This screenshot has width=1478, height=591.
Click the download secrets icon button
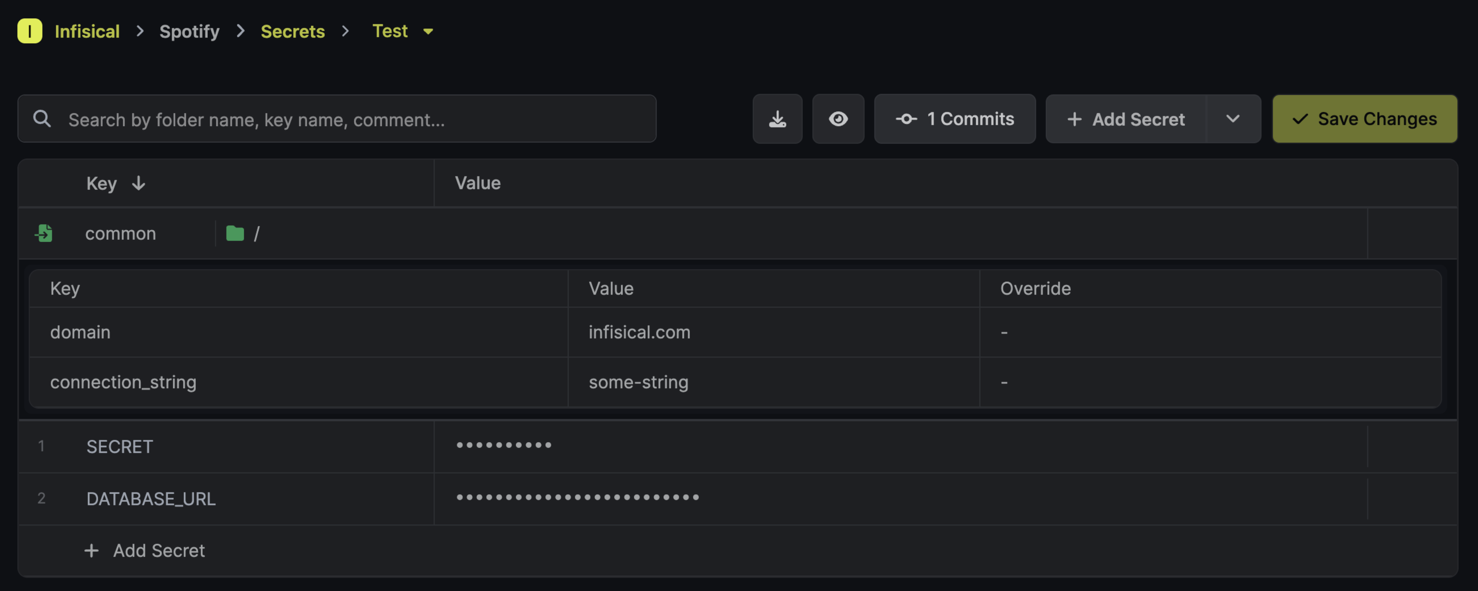[x=777, y=119]
